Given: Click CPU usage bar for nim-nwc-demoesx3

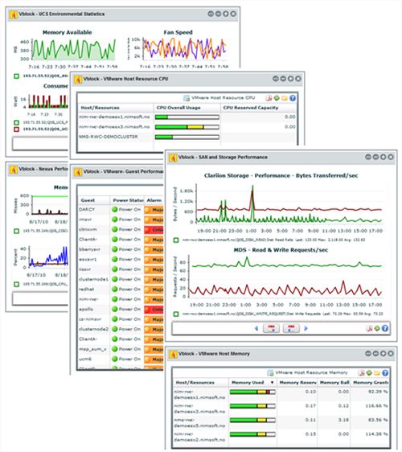Looking at the screenshot, I should click(x=187, y=127).
